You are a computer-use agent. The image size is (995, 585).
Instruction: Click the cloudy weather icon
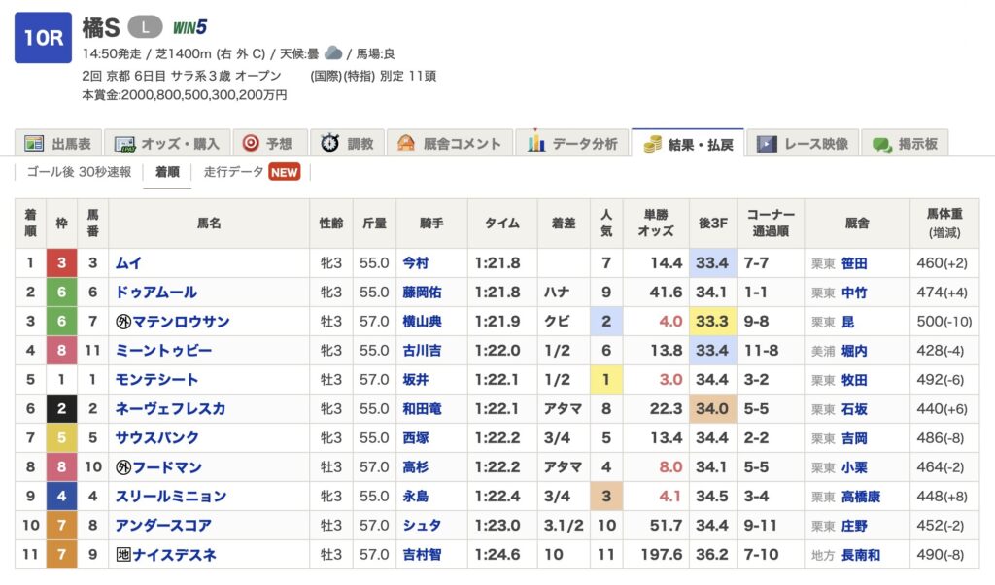pos(333,52)
